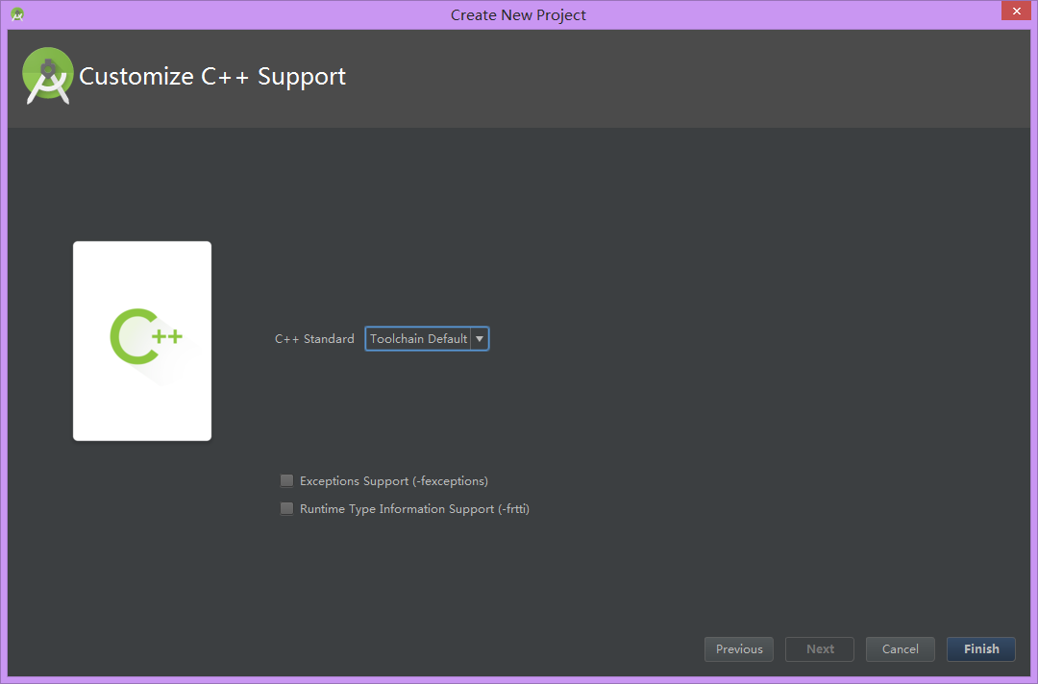The image size is (1038, 684).
Task: Click the C++ Standard dropdown arrow
Action: click(480, 339)
